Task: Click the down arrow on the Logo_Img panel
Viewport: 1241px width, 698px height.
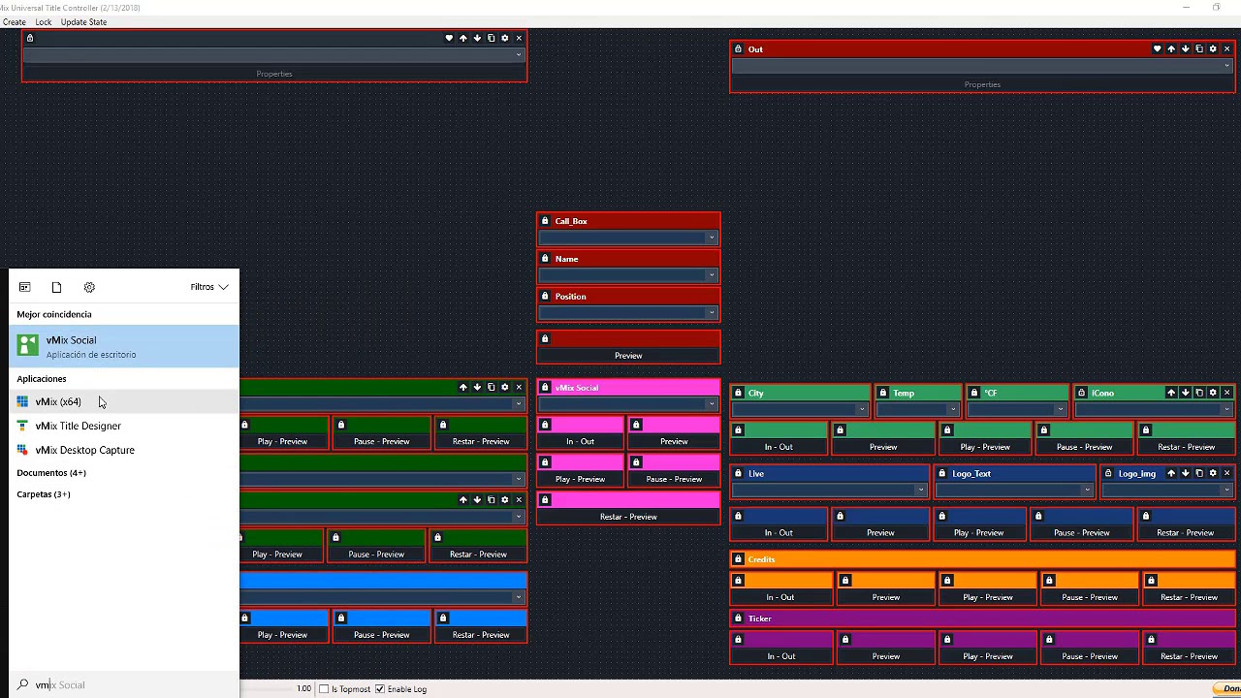Action: pyautogui.click(x=1185, y=473)
